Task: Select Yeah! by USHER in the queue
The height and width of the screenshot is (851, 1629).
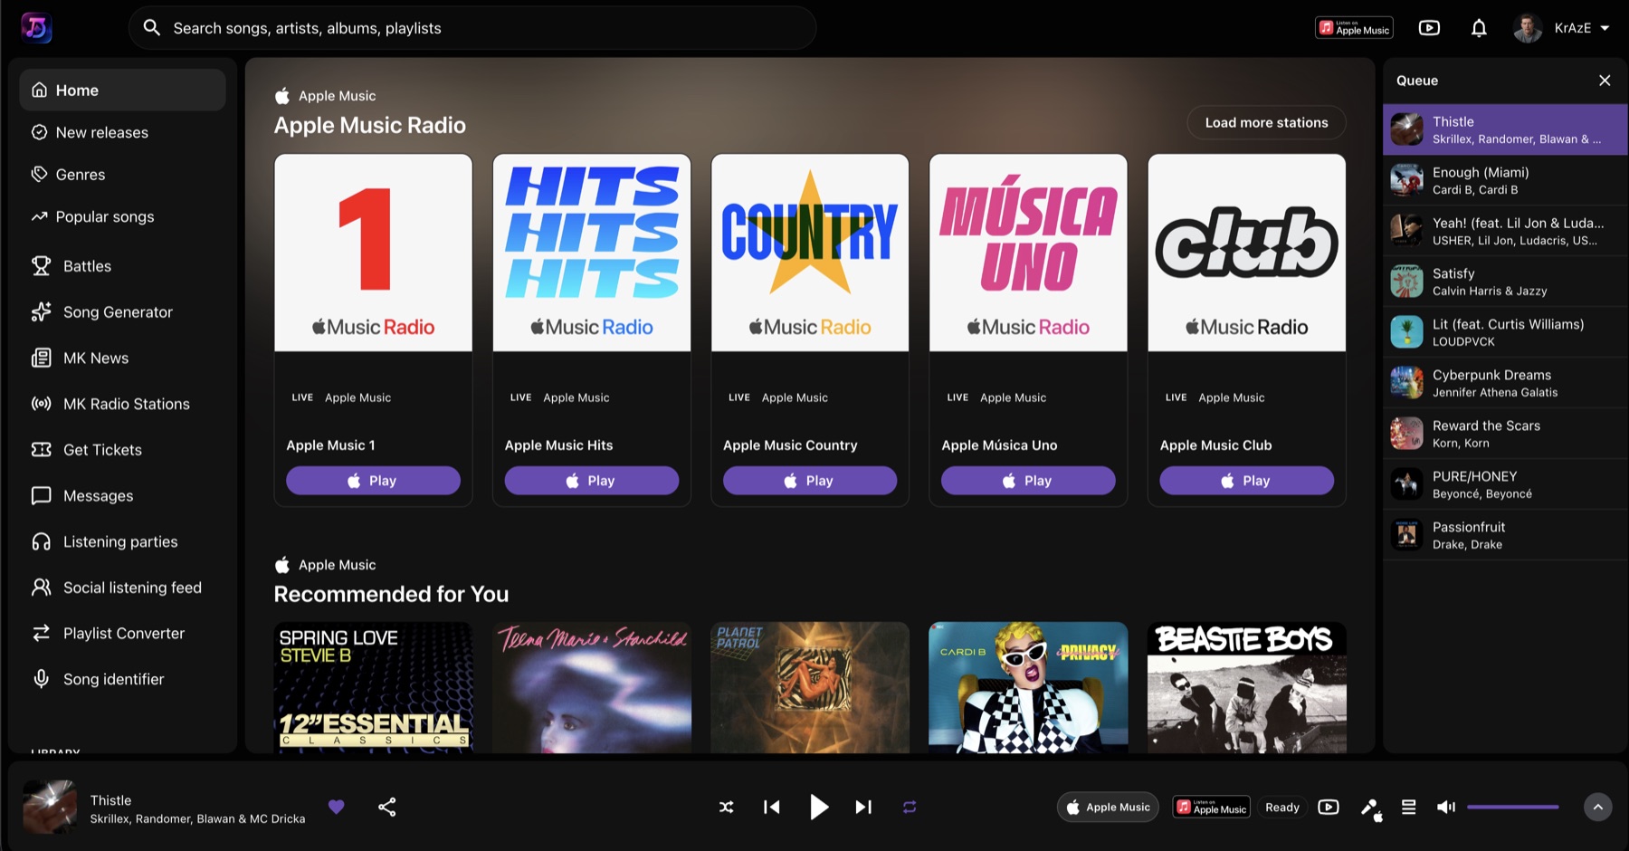Action: [1505, 231]
